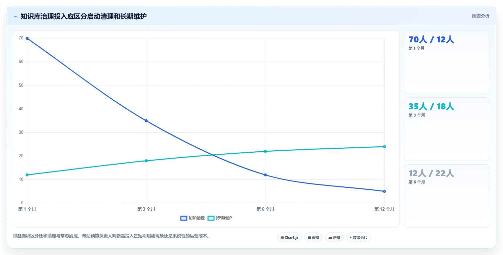Image resolution: width=503 pixels, height=255 pixels.
Task: Click the 持续维护 cyan legend swatch
Action: pos(211,218)
